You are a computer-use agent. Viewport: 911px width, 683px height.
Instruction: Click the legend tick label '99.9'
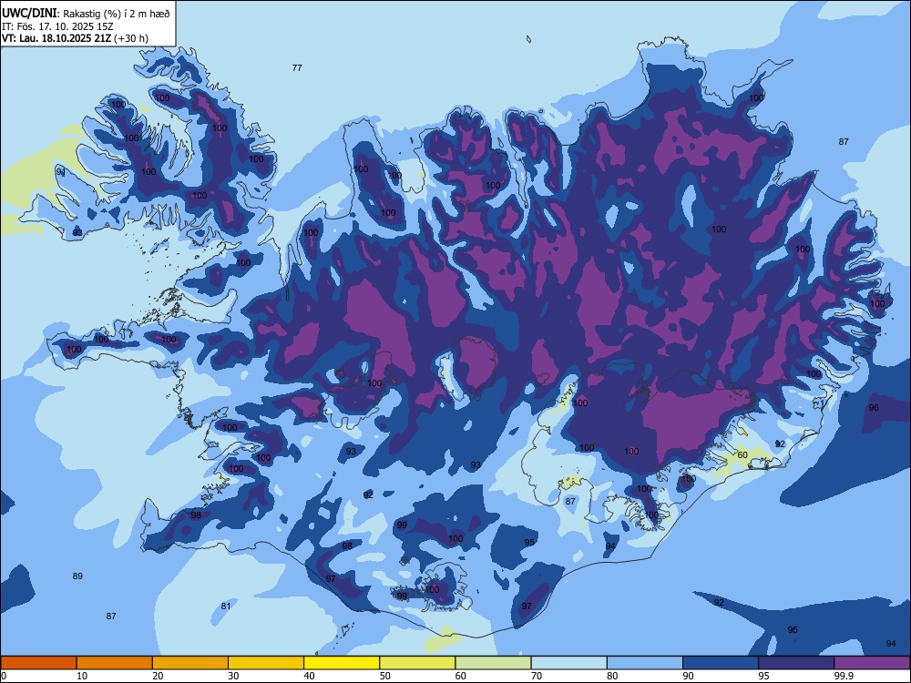coord(844,676)
